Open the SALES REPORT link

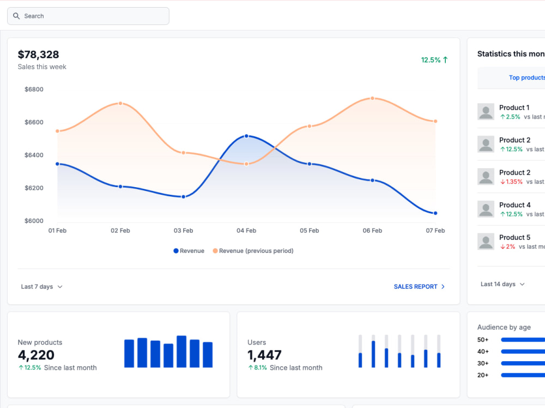click(419, 287)
